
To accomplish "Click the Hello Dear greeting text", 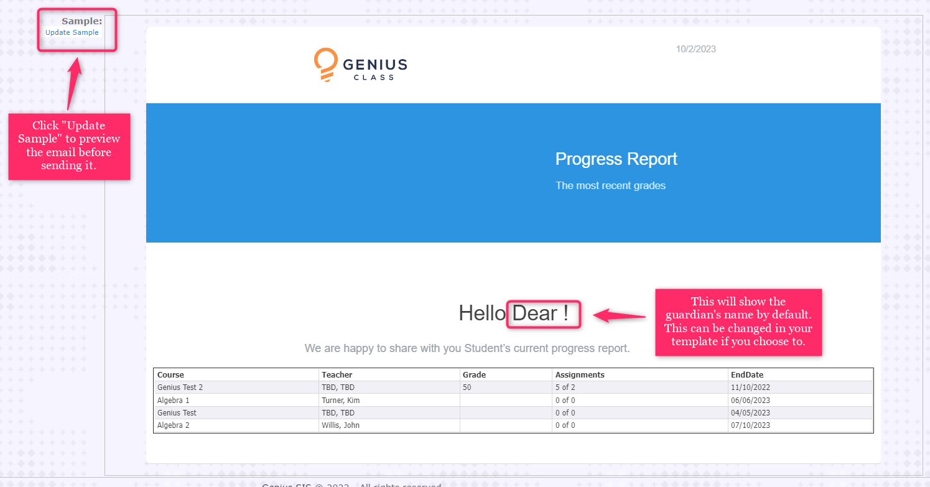I will 513,313.
